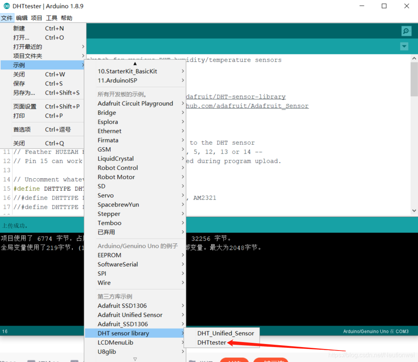Choose 打印 in the file menu
The width and height of the screenshot is (418, 362).
pos(43,116)
